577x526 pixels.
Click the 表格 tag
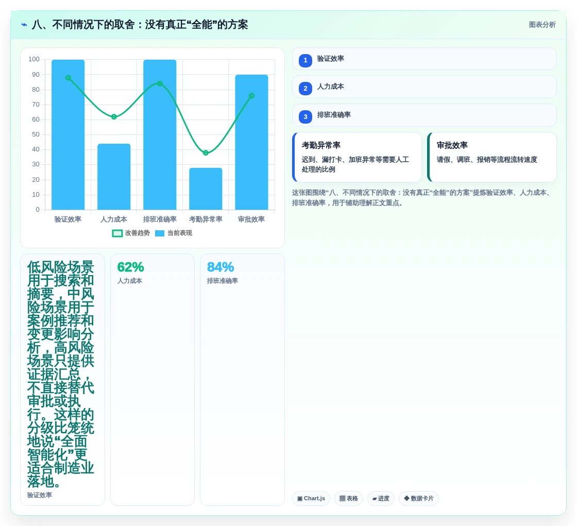(x=348, y=498)
